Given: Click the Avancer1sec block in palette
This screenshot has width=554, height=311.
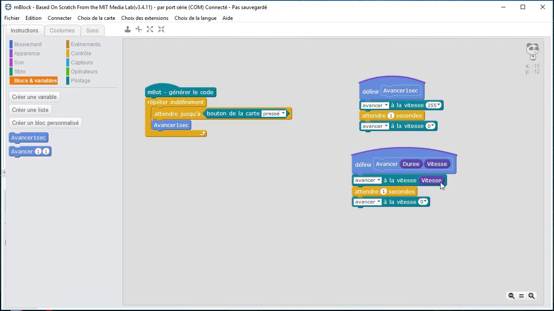Looking at the screenshot, I should tap(29, 138).
